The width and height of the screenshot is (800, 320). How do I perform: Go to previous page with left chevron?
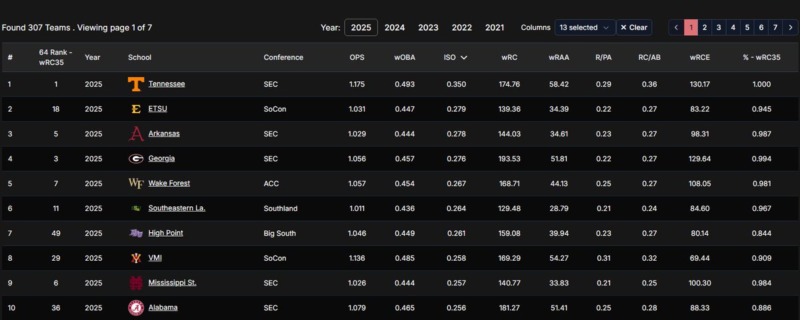pyautogui.click(x=676, y=27)
